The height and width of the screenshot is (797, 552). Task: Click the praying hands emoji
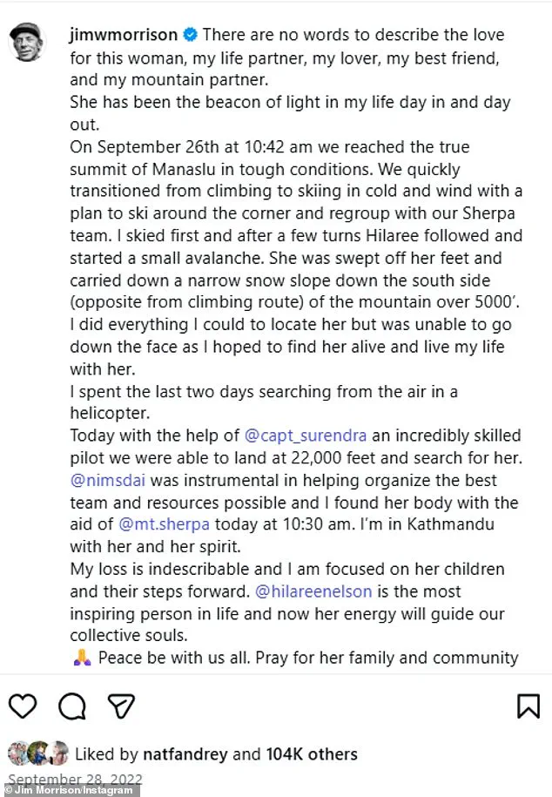tap(82, 658)
